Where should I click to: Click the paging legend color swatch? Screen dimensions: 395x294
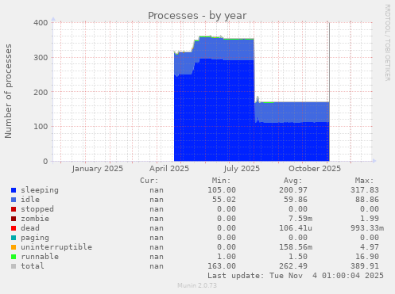tap(14, 238)
